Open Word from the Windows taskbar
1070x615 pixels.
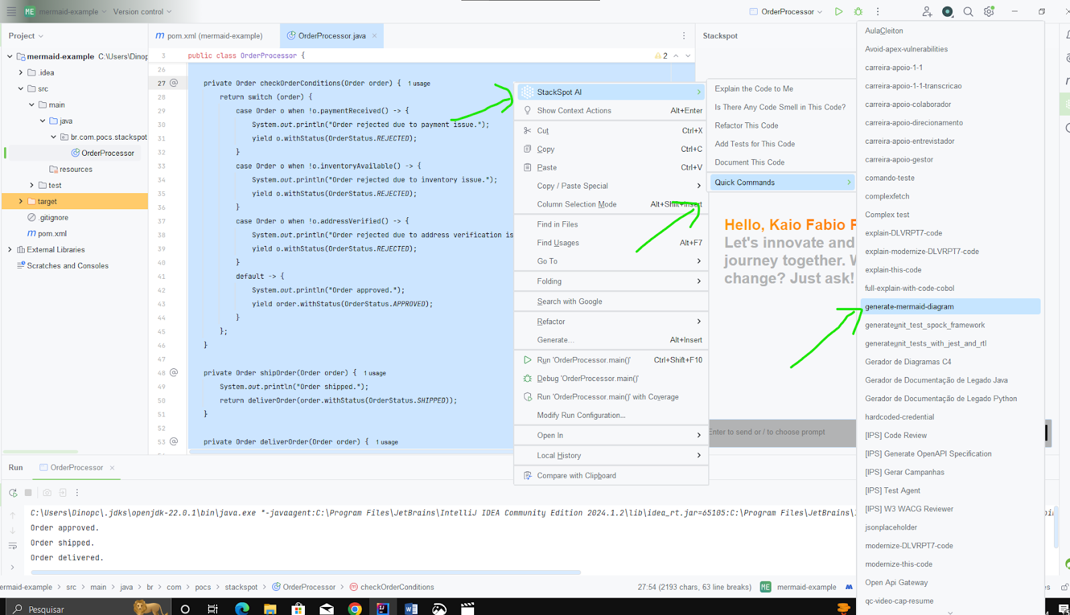(411, 608)
